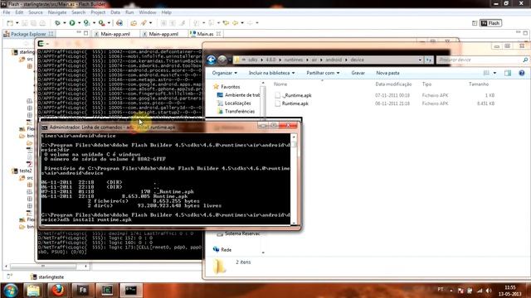Click the Debug bug icon in toolbar
The width and height of the screenshot is (531, 298).
pyautogui.click(x=57, y=23)
